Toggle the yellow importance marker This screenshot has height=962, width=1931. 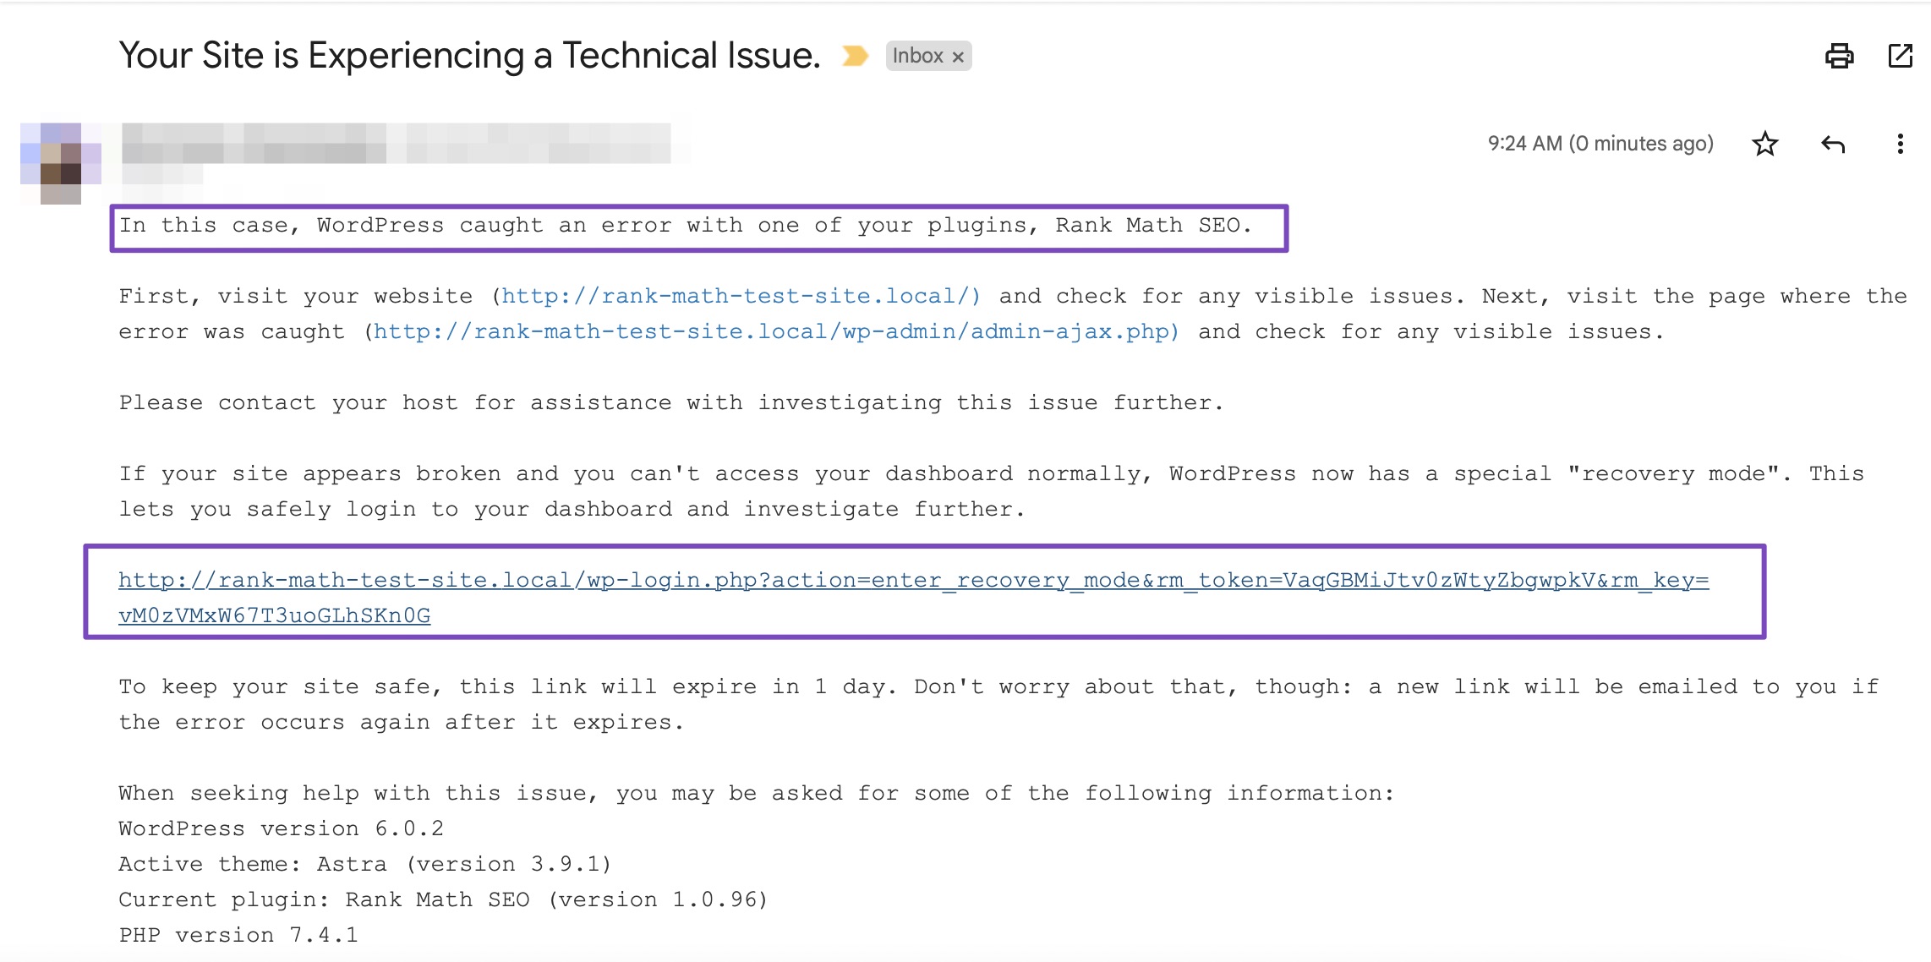pos(855,56)
